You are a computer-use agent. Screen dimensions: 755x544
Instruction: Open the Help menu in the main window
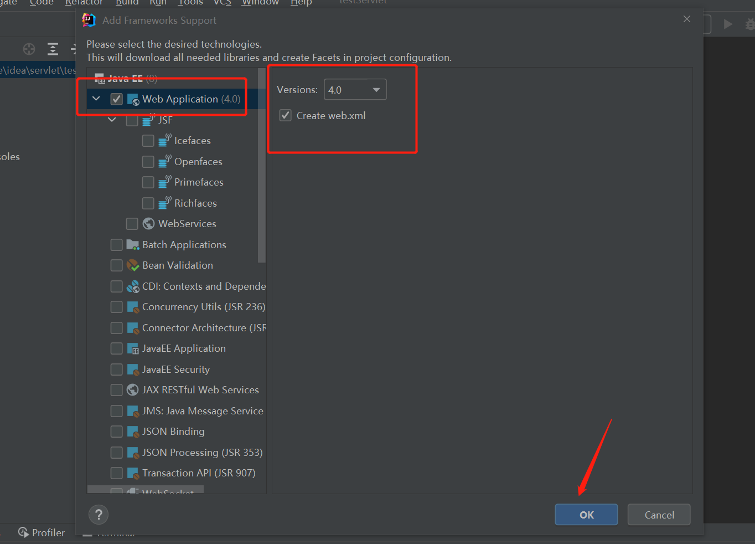tap(301, 3)
